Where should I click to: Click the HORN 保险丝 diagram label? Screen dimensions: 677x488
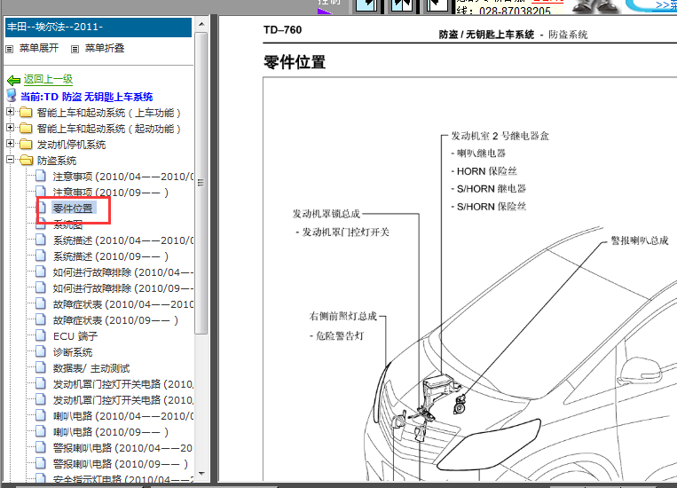pyautogui.click(x=486, y=171)
